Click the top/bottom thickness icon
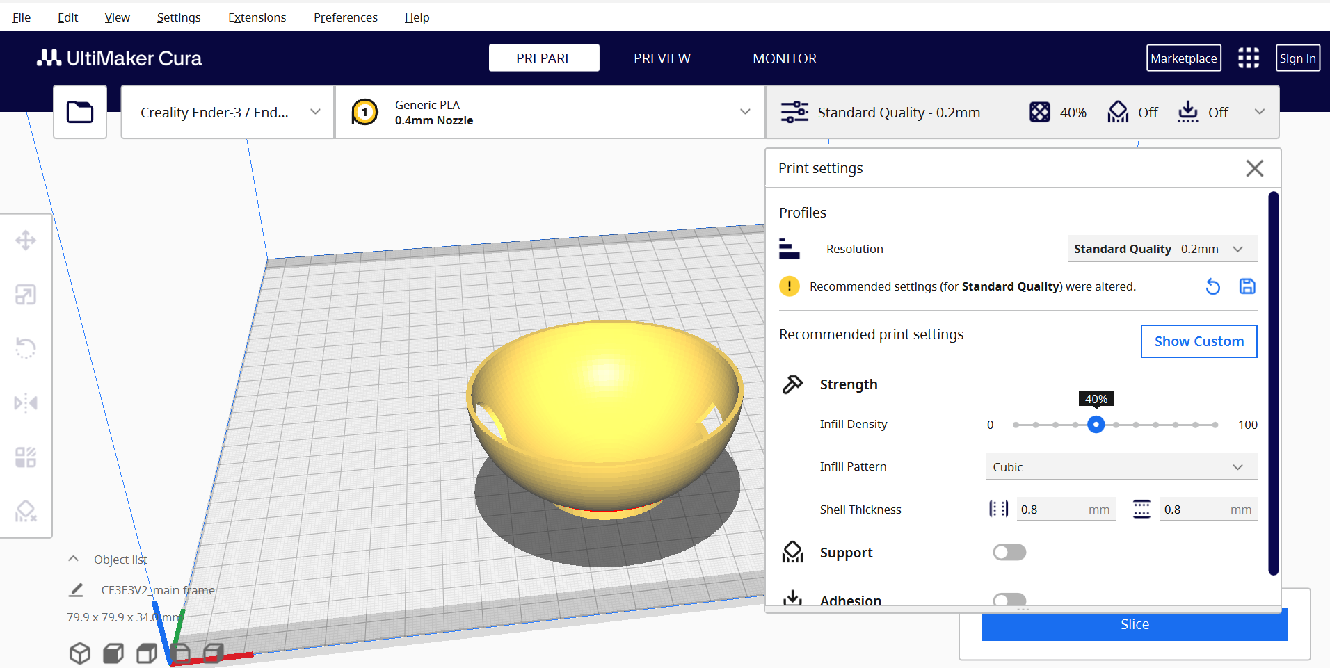Screen dimensions: 1330x668 click(1141, 509)
